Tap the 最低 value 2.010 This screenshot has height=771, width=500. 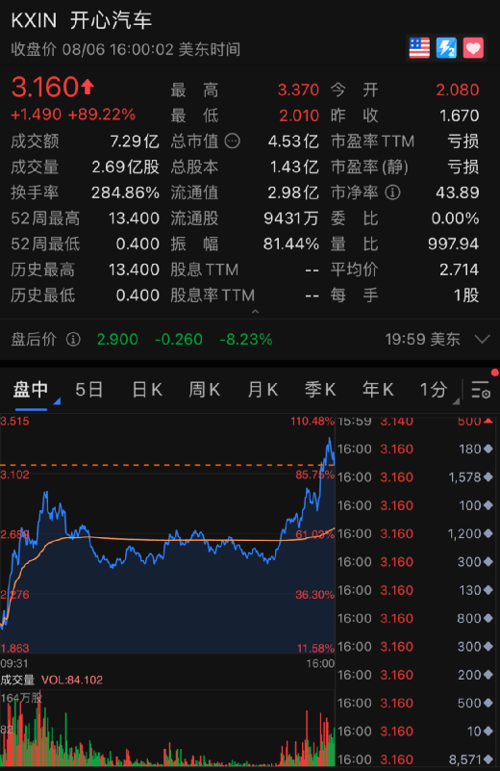click(x=299, y=116)
